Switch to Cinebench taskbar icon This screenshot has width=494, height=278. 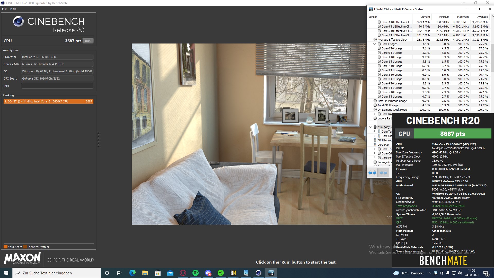click(258, 273)
